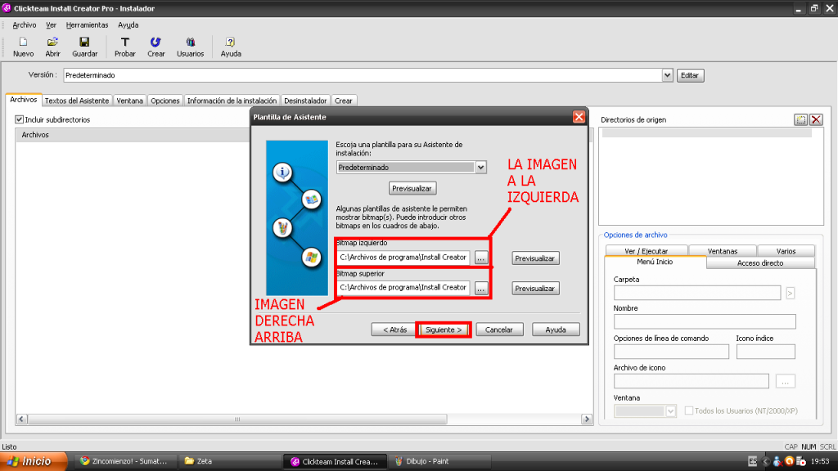Image resolution: width=838 pixels, height=471 pixels.
Task: Expand the Versión dropdown
Action: [x=667, y=75]
